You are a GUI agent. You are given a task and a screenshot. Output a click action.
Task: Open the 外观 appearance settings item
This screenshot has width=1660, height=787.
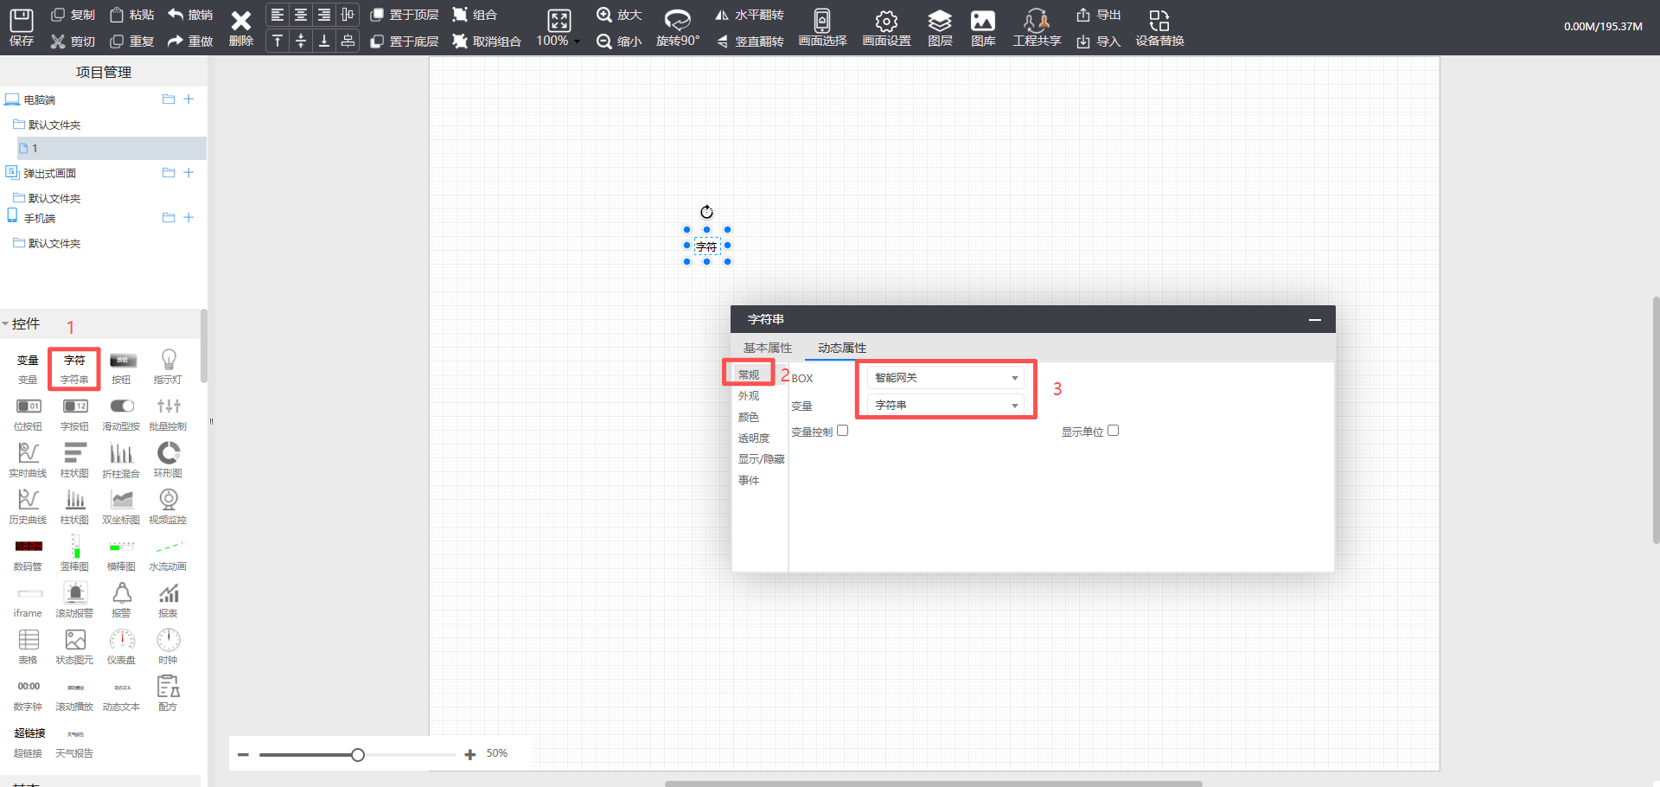tap(749, 396)
